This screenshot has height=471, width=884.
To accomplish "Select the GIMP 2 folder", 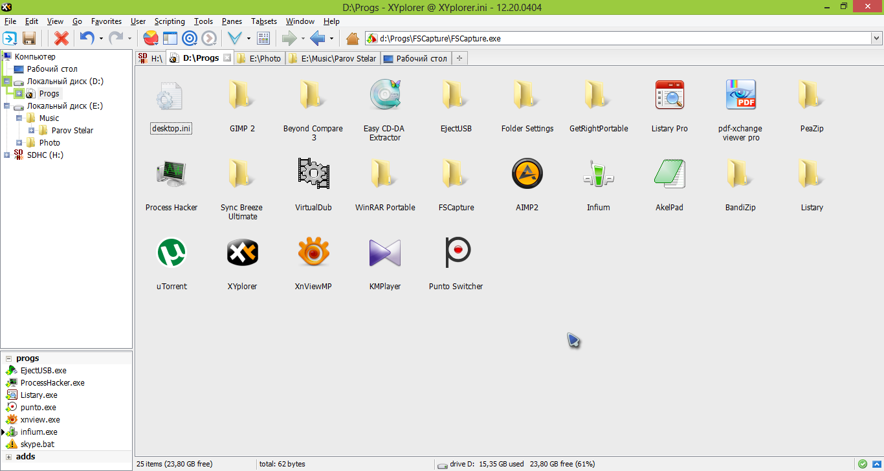I will 243,106.
